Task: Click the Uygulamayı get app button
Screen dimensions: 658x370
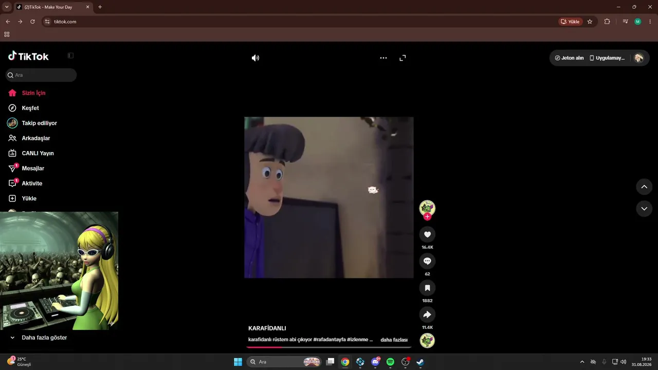Action: tap(607, 58)
